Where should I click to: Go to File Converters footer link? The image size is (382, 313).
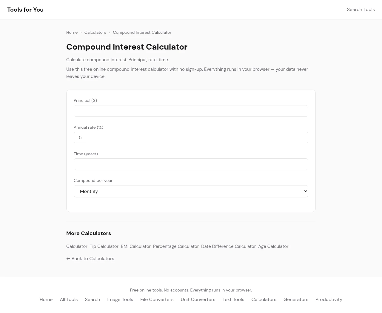coord(157,300)
